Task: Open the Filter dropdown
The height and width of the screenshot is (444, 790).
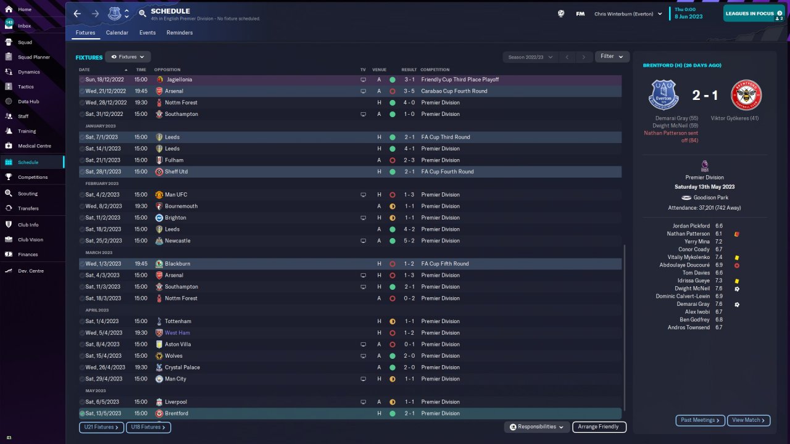Action: pyautogui.click(x=612, y=57)
